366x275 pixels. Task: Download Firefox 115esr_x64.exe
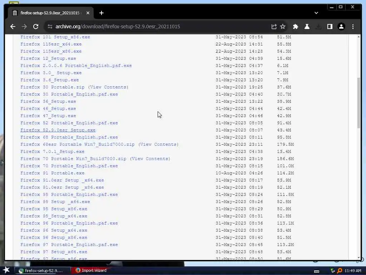click(x=51, y=44)
